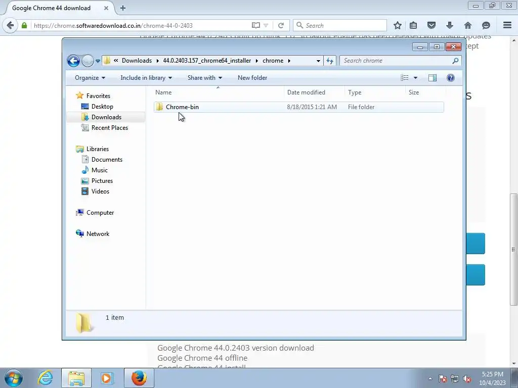
Task: Change your view icon in Explorer
Action: tap(404, 78)
